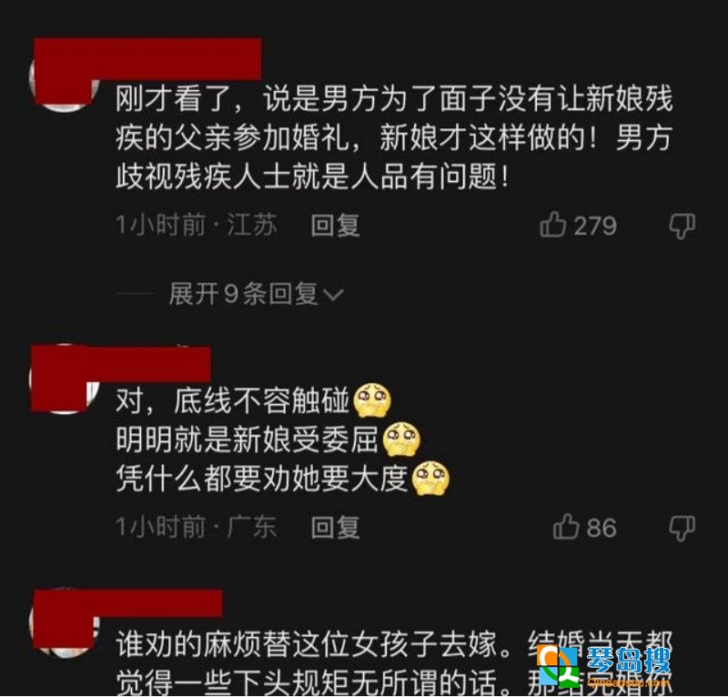Click the like count 279
Screen dimensions: 728x697
coord(595,227)
